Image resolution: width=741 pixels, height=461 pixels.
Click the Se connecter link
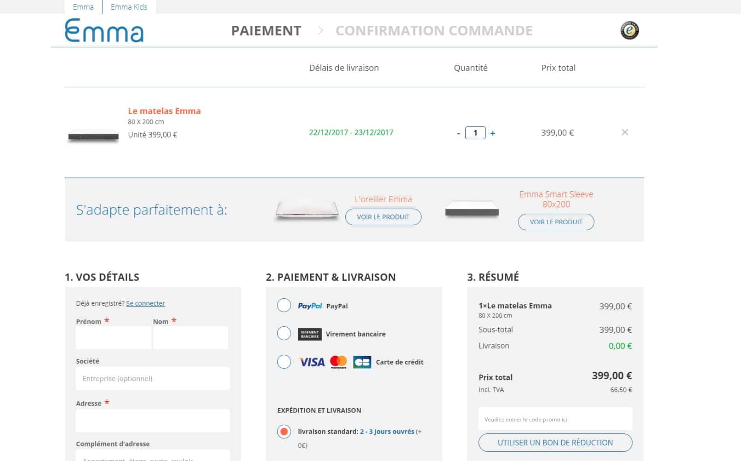[x=145, y=303]
